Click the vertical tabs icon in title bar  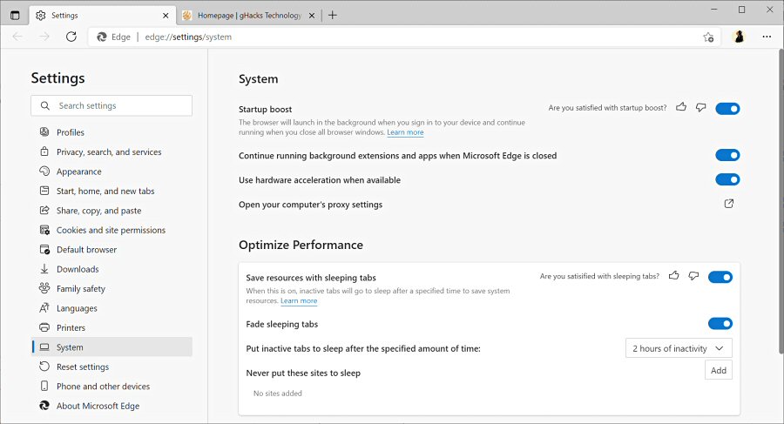tap(15, 16)
